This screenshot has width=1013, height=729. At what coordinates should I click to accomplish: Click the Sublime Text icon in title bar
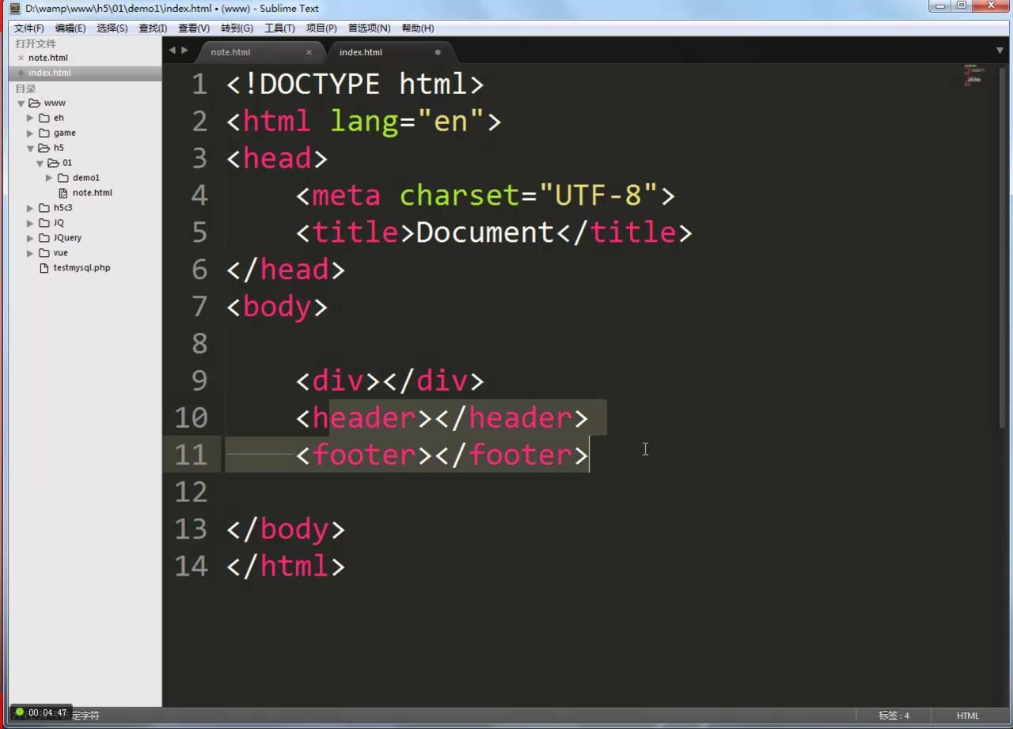point(13,8)
